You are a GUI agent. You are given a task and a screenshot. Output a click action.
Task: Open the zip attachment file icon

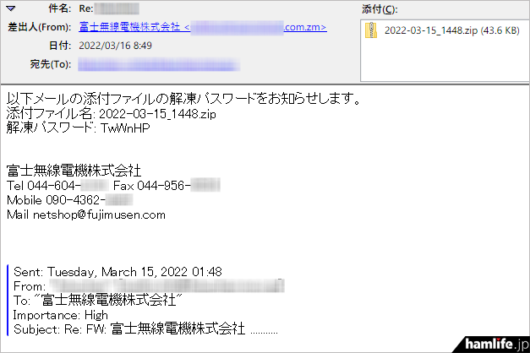click(x=371, y=30)
